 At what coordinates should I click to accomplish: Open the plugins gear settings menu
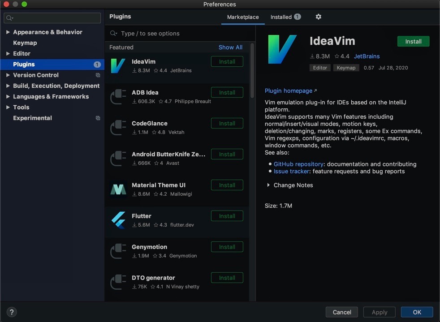(318, 17)
